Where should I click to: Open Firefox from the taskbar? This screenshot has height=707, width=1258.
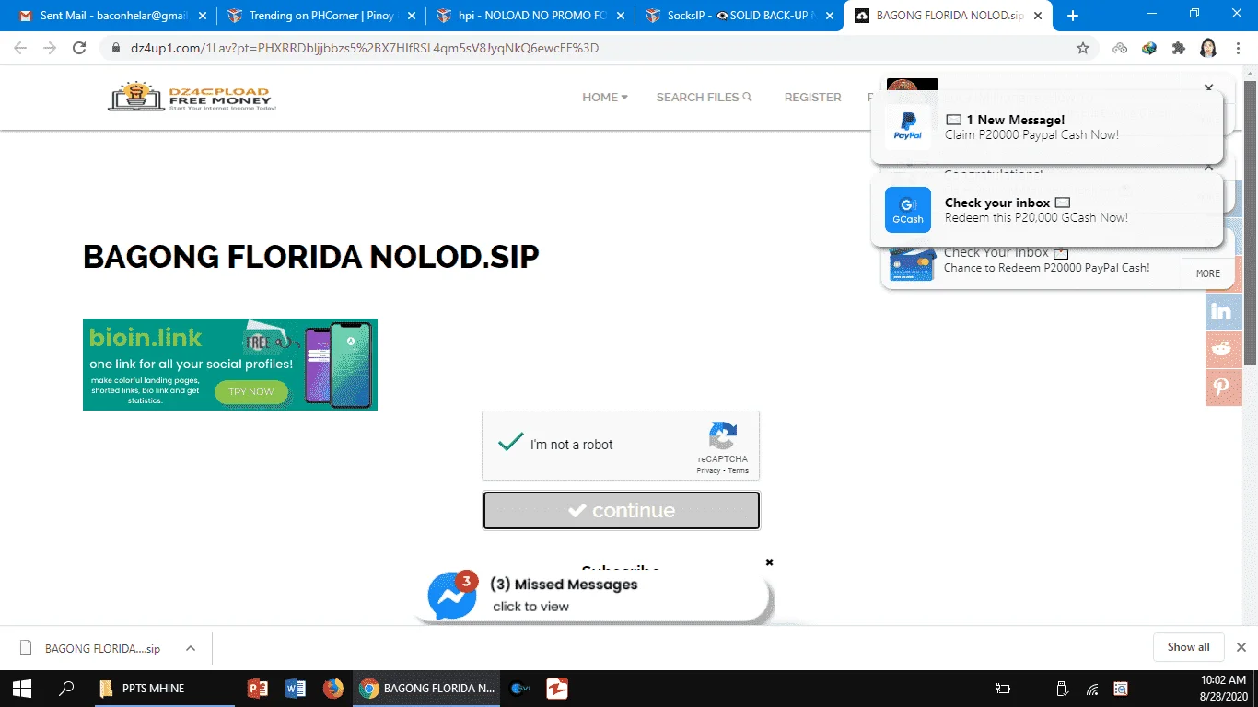(333, 688)
